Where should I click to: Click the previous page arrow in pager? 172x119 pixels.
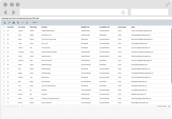click(5, 106)
